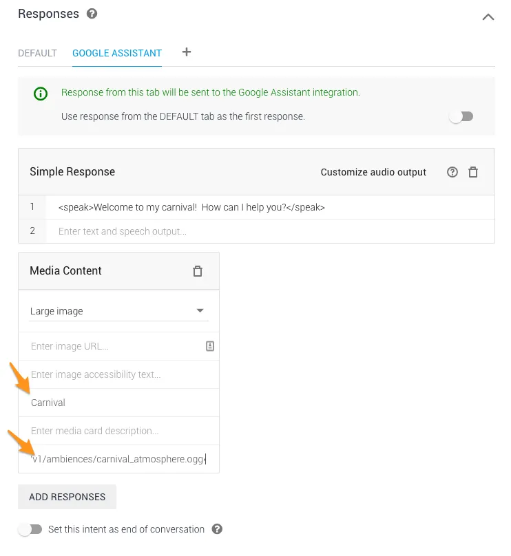
Task: Click the second simple response text row
Action: (x=269, y=231)
